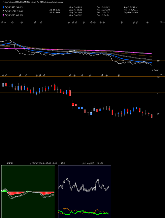Screen dimensions: 165x218
Task: Click the 65 axis label on candlestick chart
Action: coord(158,77)
